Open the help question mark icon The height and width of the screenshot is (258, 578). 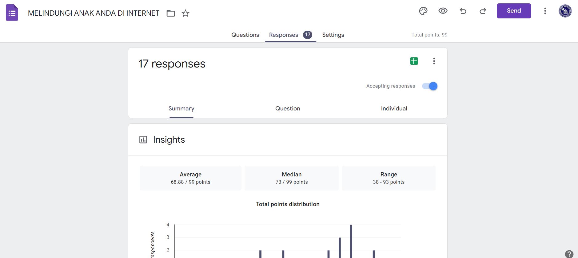pos(569,254)
